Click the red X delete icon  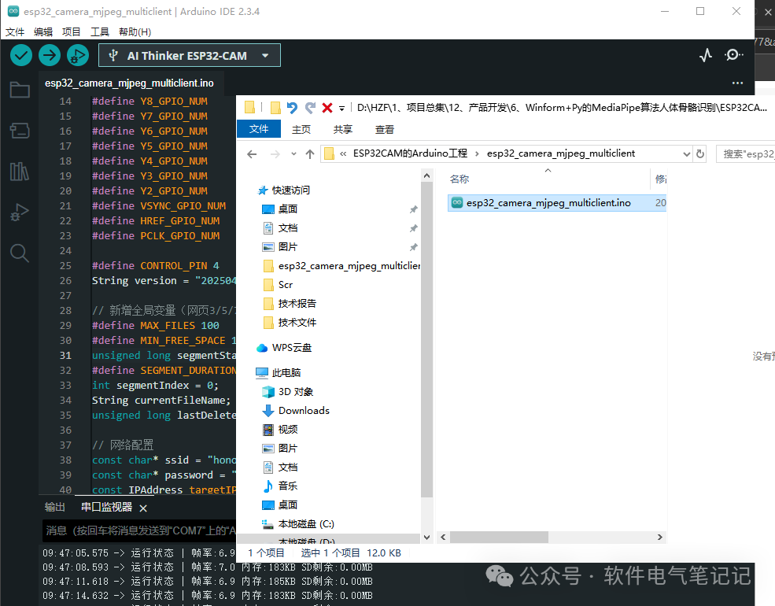click(x=327, y=108)
